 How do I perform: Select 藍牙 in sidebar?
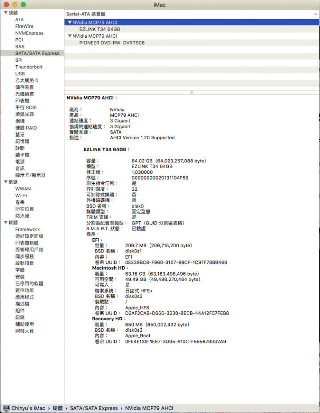click(20, 134)
